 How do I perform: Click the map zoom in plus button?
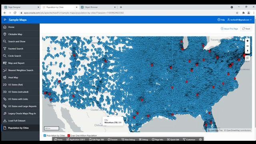pyautogui.click(x=247, y=41)
